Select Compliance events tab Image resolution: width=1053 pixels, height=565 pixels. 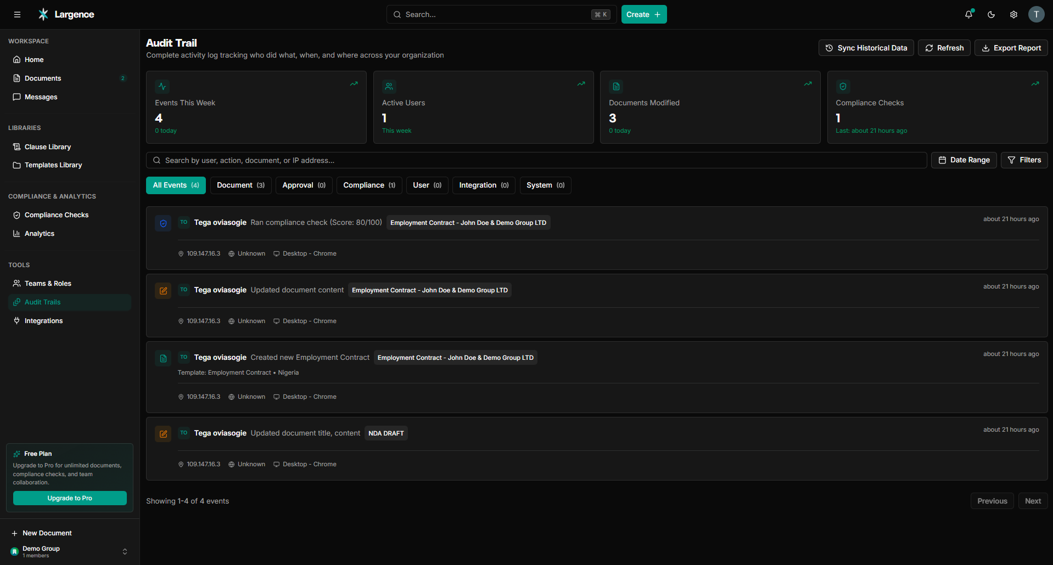tap(369, 185)
